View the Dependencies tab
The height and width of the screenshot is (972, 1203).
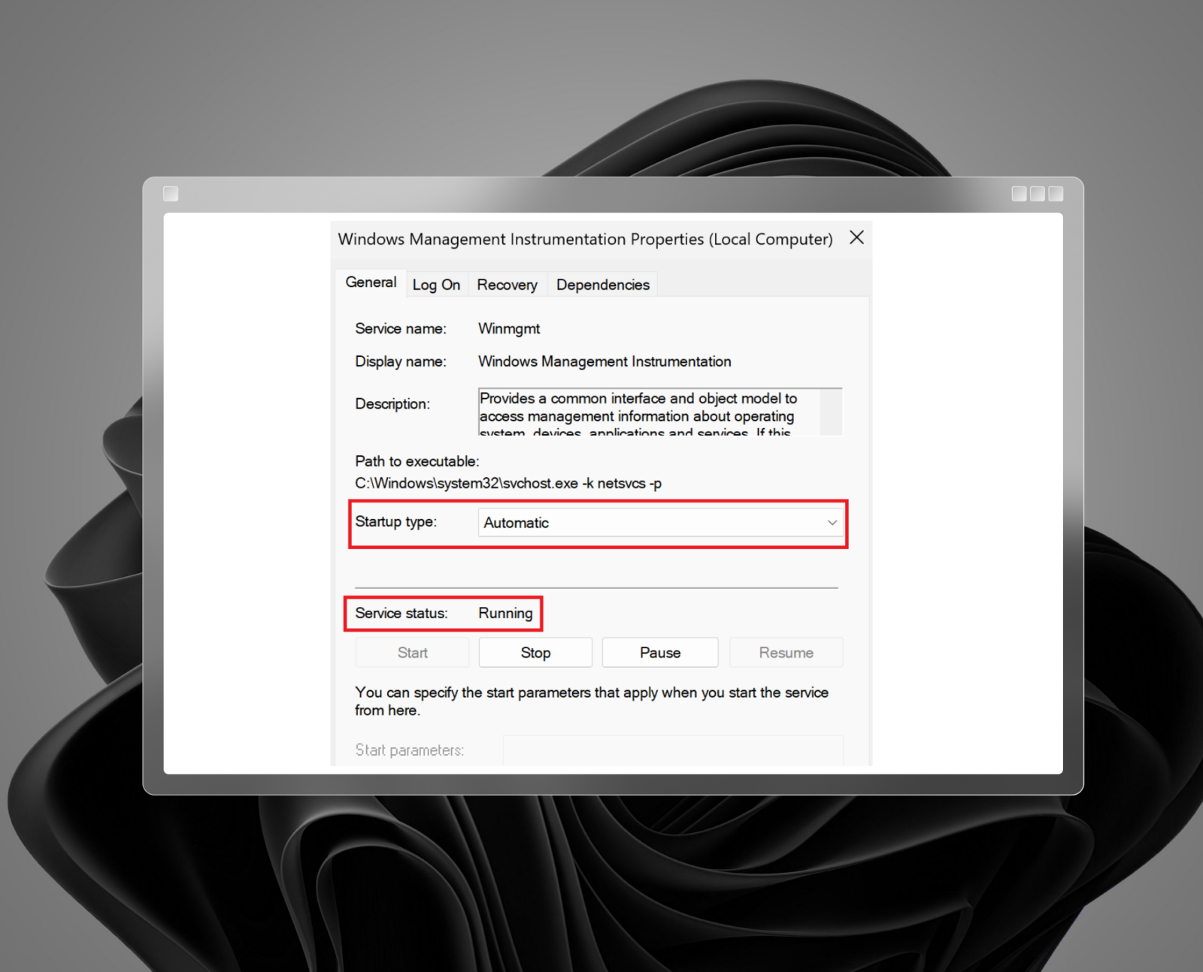(x=602, y=284)
